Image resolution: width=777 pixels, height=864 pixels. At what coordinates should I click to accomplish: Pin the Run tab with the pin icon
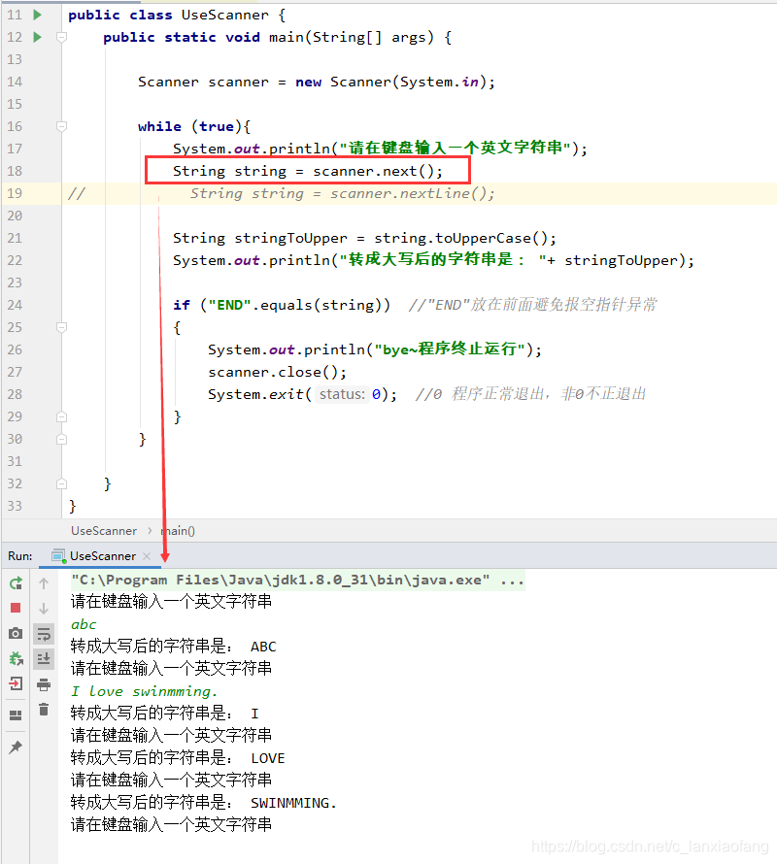pos(16,748)
